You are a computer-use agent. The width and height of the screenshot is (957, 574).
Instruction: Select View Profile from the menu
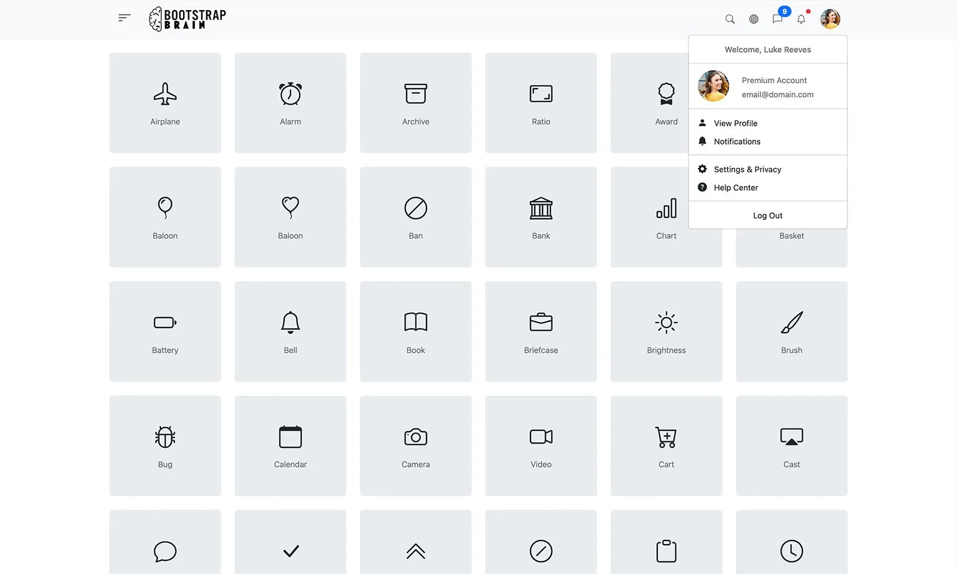click(735, 123)
